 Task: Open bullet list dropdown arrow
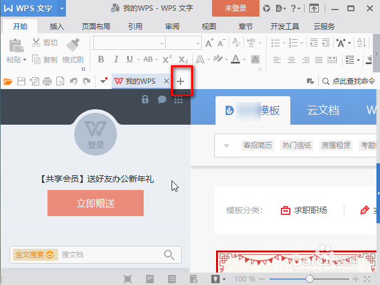(284, 43)
